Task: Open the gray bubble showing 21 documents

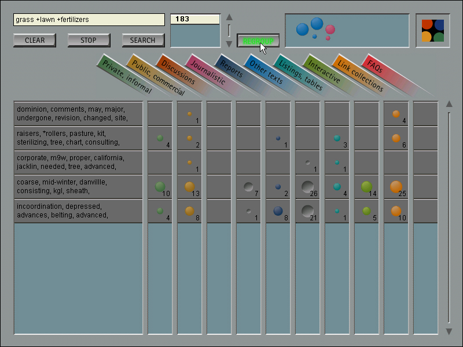Action: pyautogui.click(x=307, y=211)
